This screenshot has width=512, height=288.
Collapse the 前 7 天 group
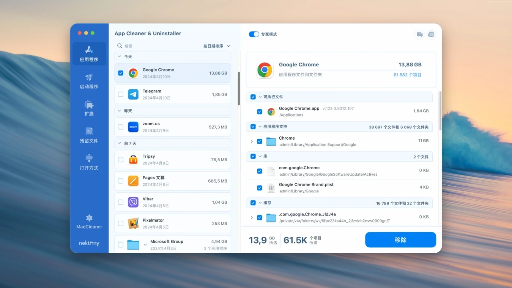pos(120,143)
